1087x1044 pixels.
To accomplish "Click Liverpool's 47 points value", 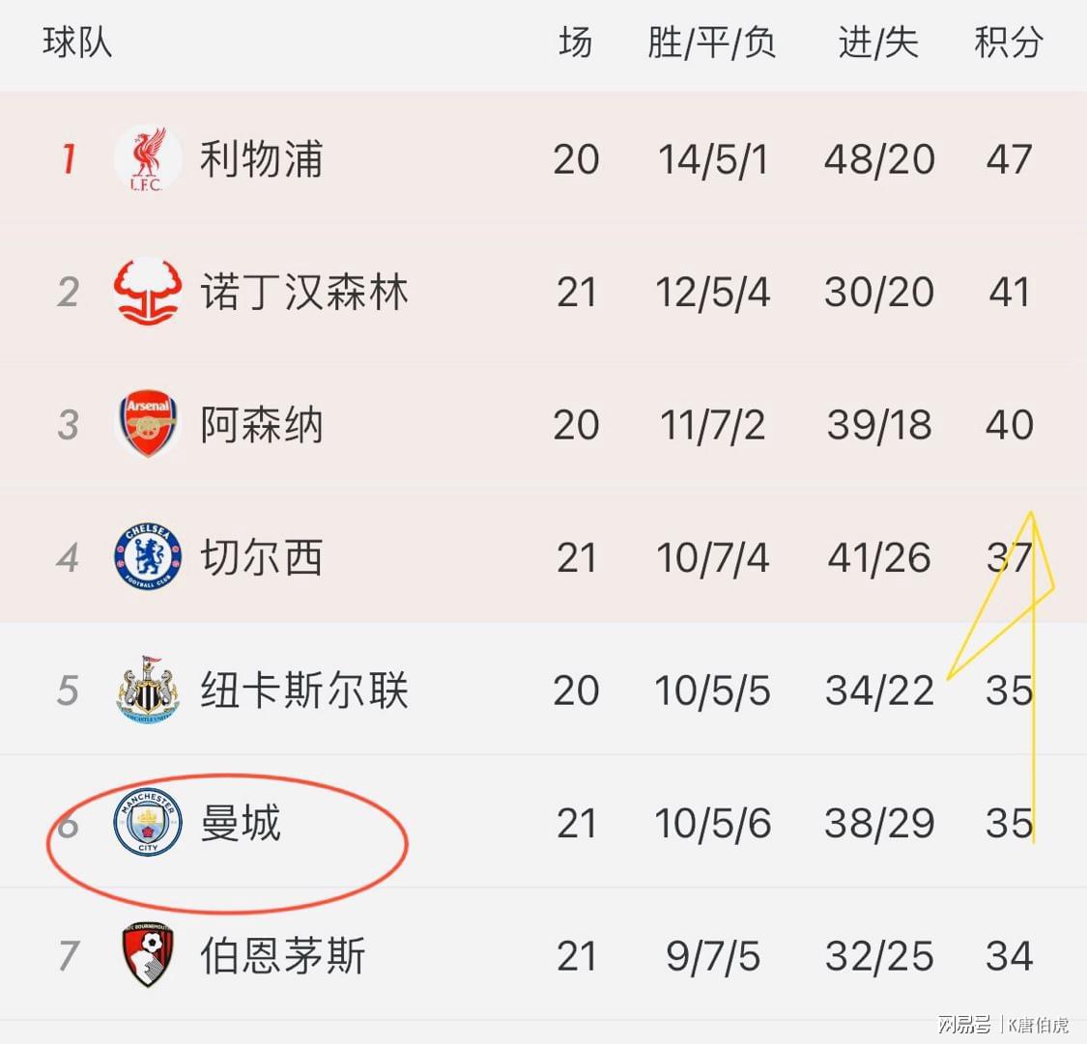I will point(1010,159).
